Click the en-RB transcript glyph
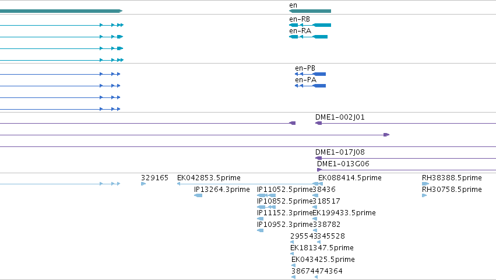The width and height of the screenshot is (496, 280). (x=310, y=25)
